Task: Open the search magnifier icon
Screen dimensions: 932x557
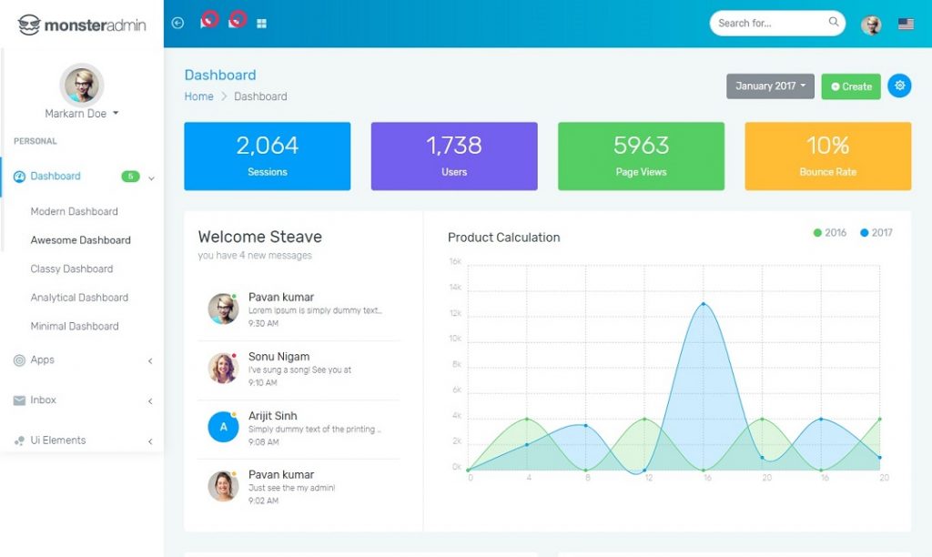Action: 833,23
